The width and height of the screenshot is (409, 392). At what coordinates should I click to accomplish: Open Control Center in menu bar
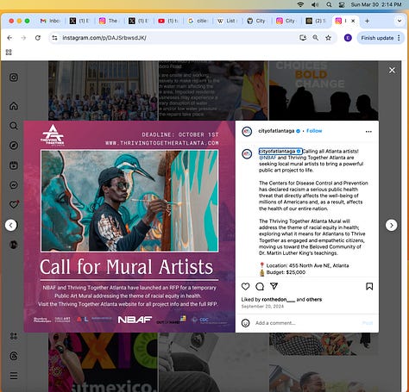point(342,4)
